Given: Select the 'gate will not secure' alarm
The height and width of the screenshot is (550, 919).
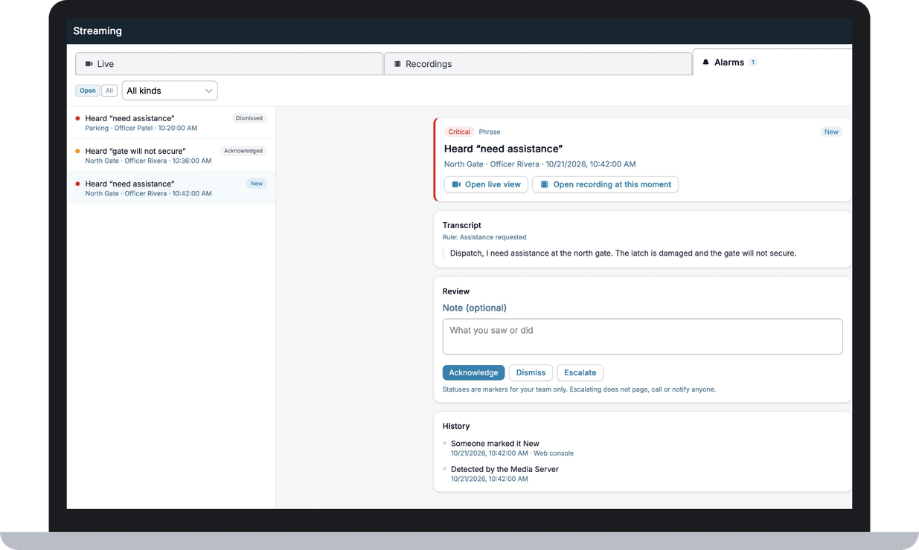Looking at the screenshot, I should click(x=171, y=155).
